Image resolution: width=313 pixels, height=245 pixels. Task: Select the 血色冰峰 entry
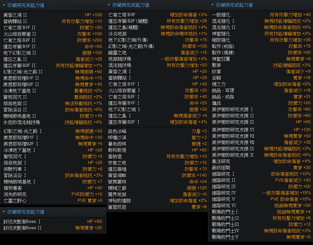click(117, 131)
